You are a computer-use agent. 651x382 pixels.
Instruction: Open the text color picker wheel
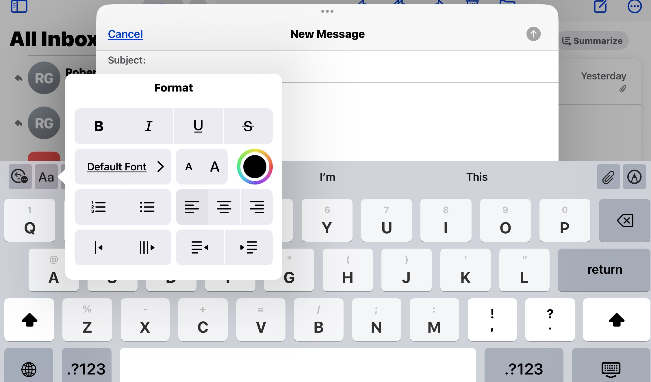[x=255, y=167]
